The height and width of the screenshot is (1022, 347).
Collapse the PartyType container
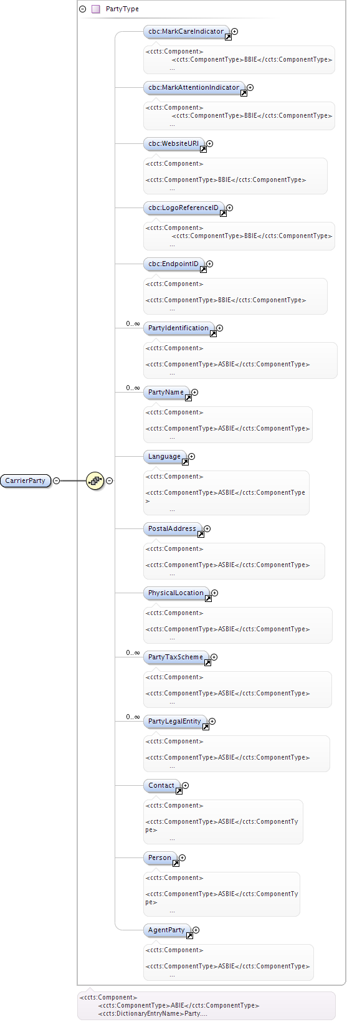pos(82,9)
